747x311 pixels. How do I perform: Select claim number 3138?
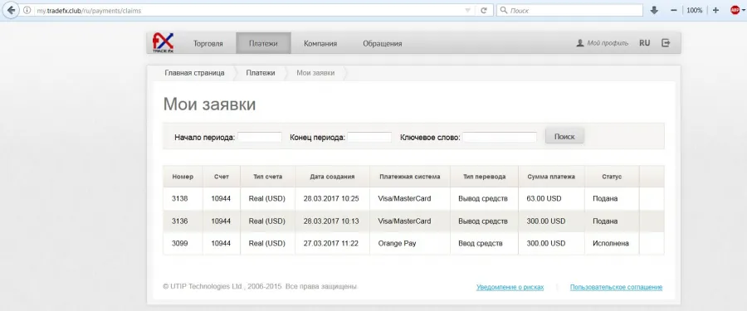(180, 198)
